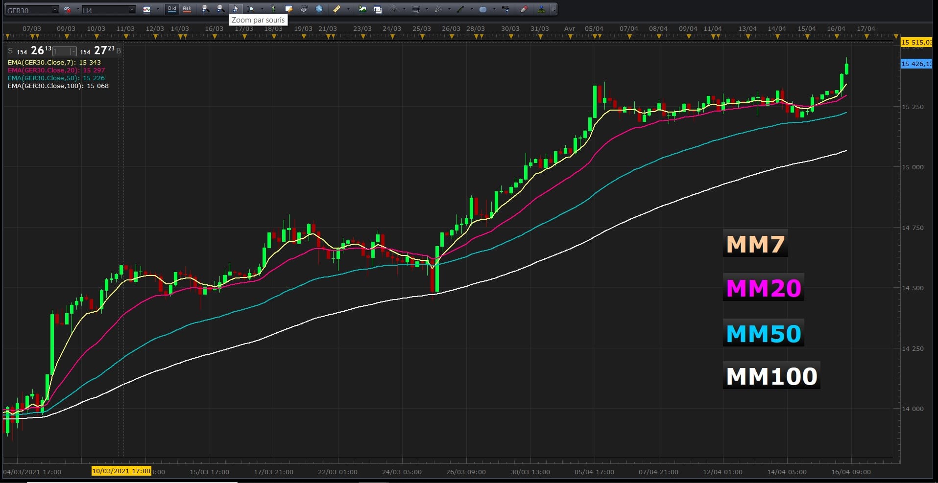938x483 pixels.
Task: Click the 26/03 09:00 time axis label
Action: pos(466,472)
